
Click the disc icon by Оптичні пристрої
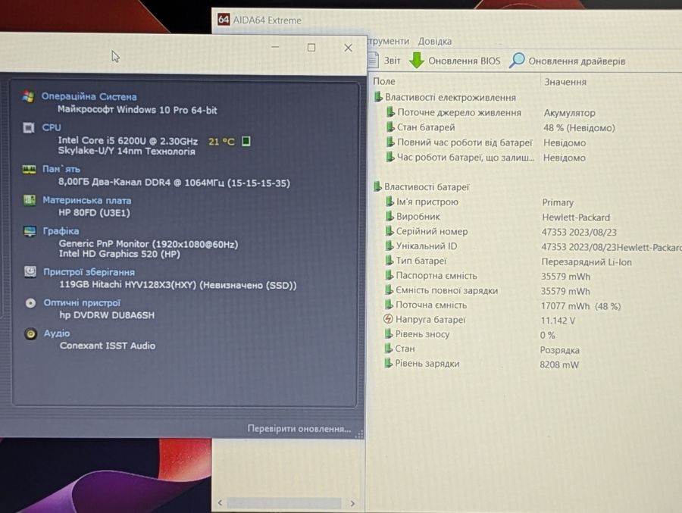click(x=30, y=303)
